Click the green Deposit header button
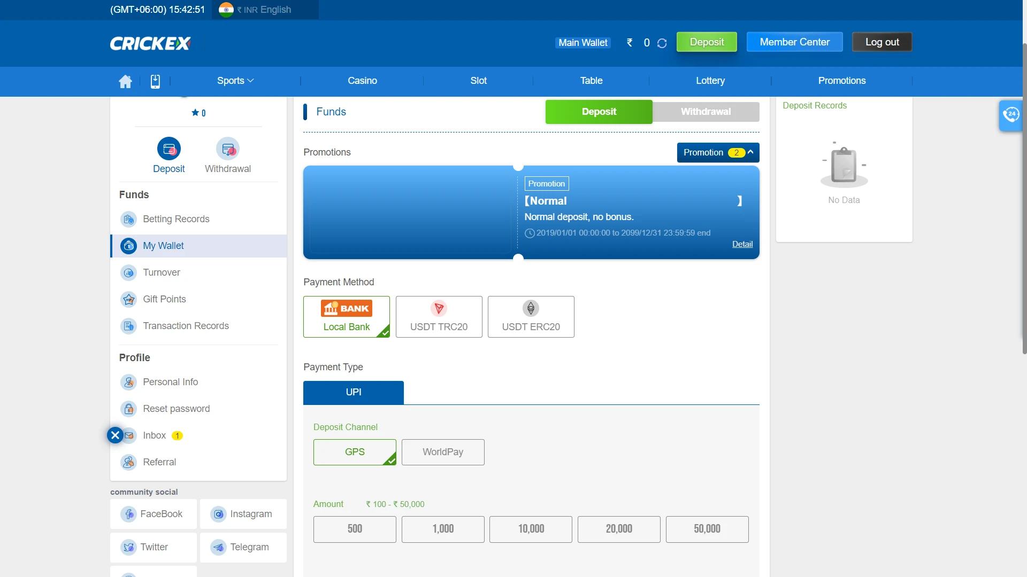Viewport: 1027px width, 577px height. point(707,42)
